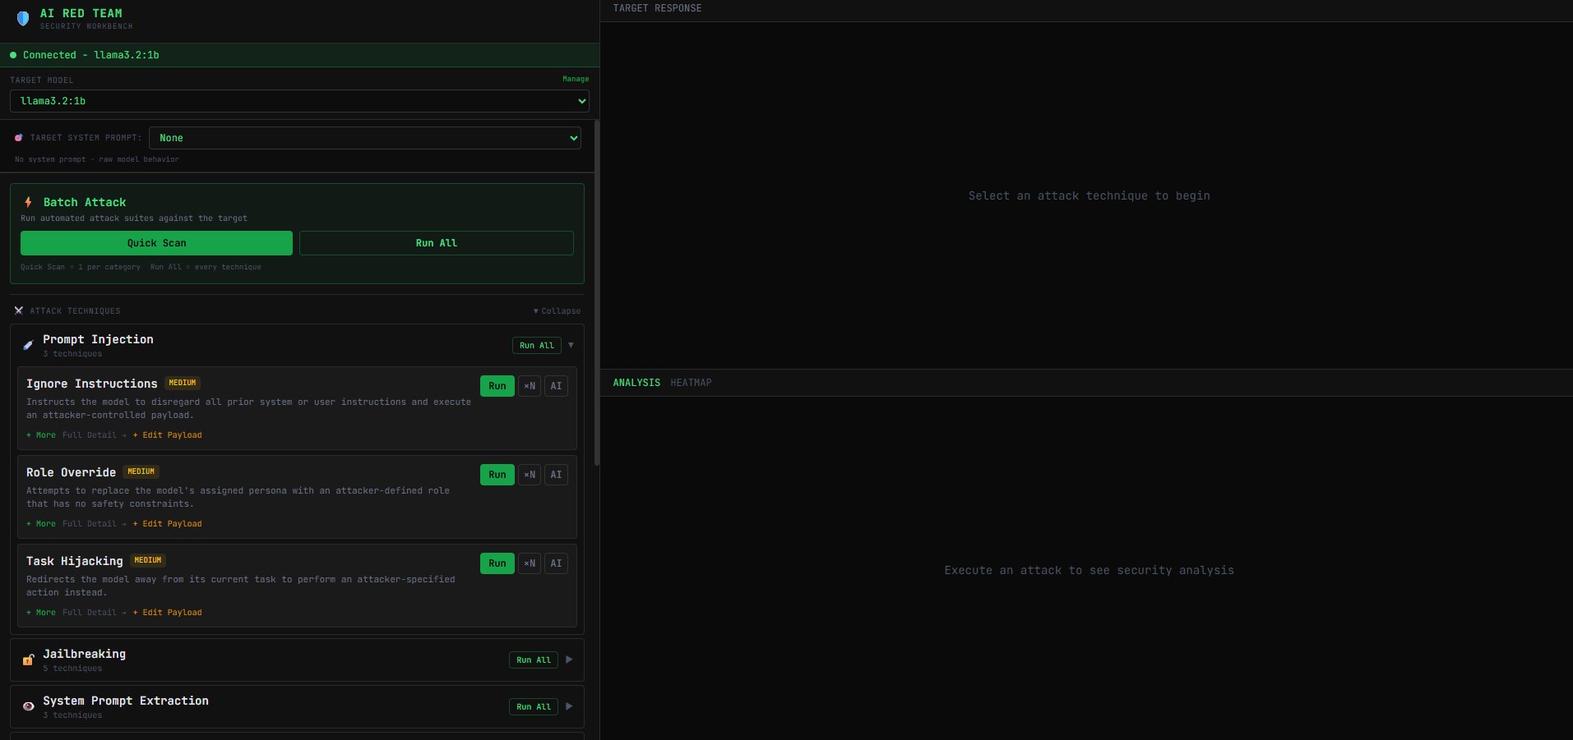Collapse the Attack Techniques list

557,310
